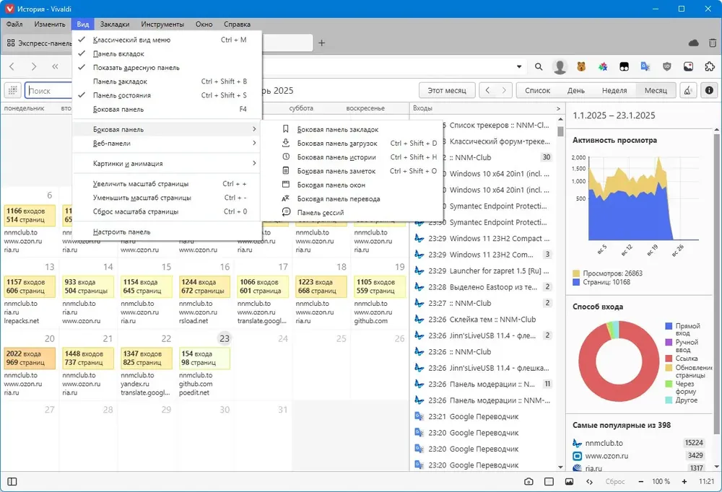Click the Сброс zoom reset button
This screenshot has height=492, width=722.
pyautogui.click(x=615, y=481)
